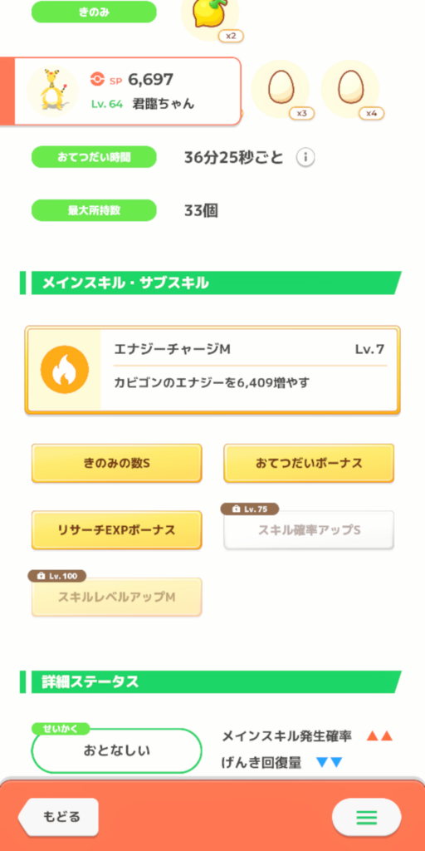Tap the info icon beside おてつだい時間
Image resolution: width=425 pixels, height=851 pixels.
click(x=305, y=158)
